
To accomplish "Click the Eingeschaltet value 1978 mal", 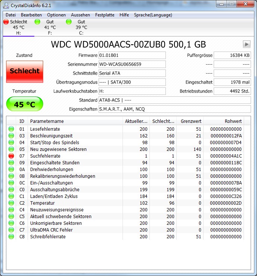I will click(232, 82).
